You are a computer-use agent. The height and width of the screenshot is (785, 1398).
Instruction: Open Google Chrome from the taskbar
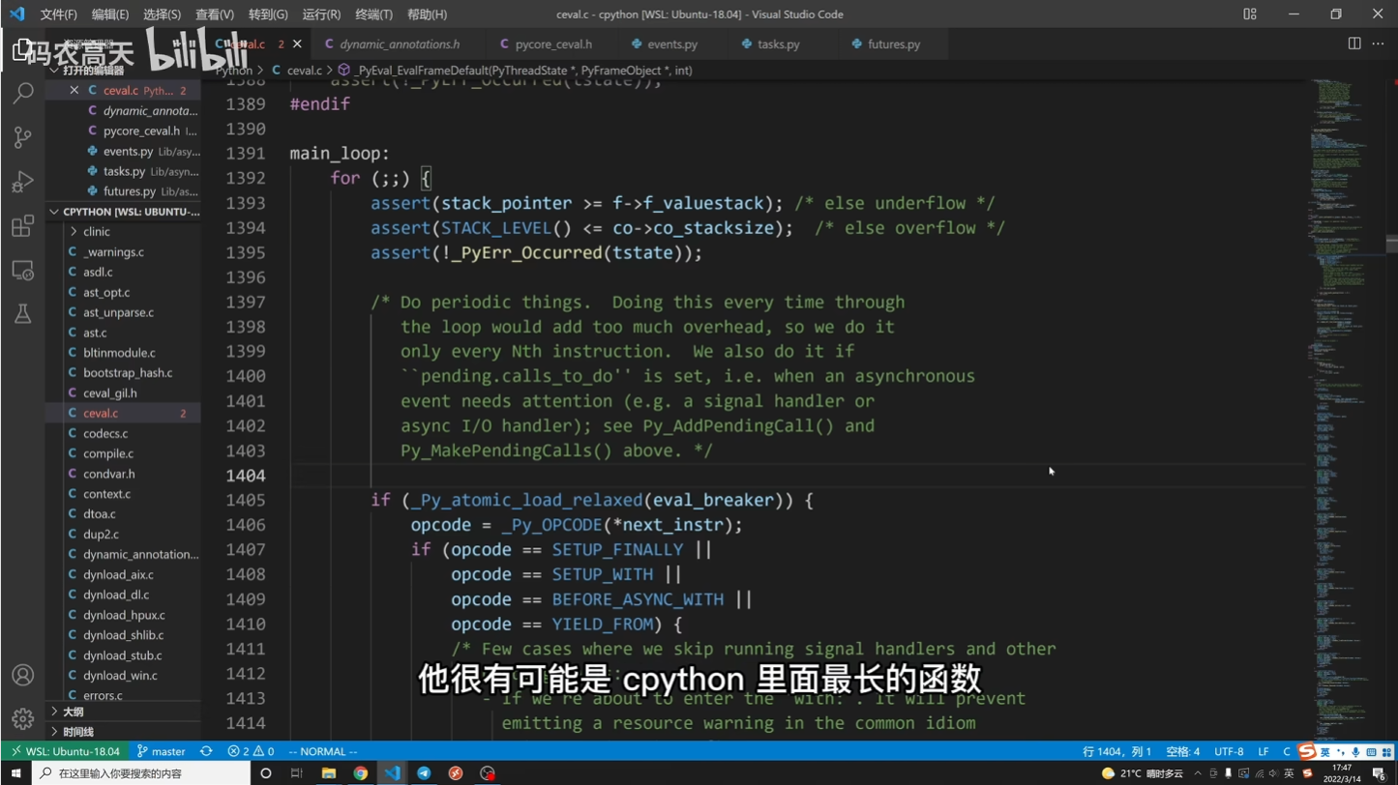pyautogui.click(x=360, y=773)
